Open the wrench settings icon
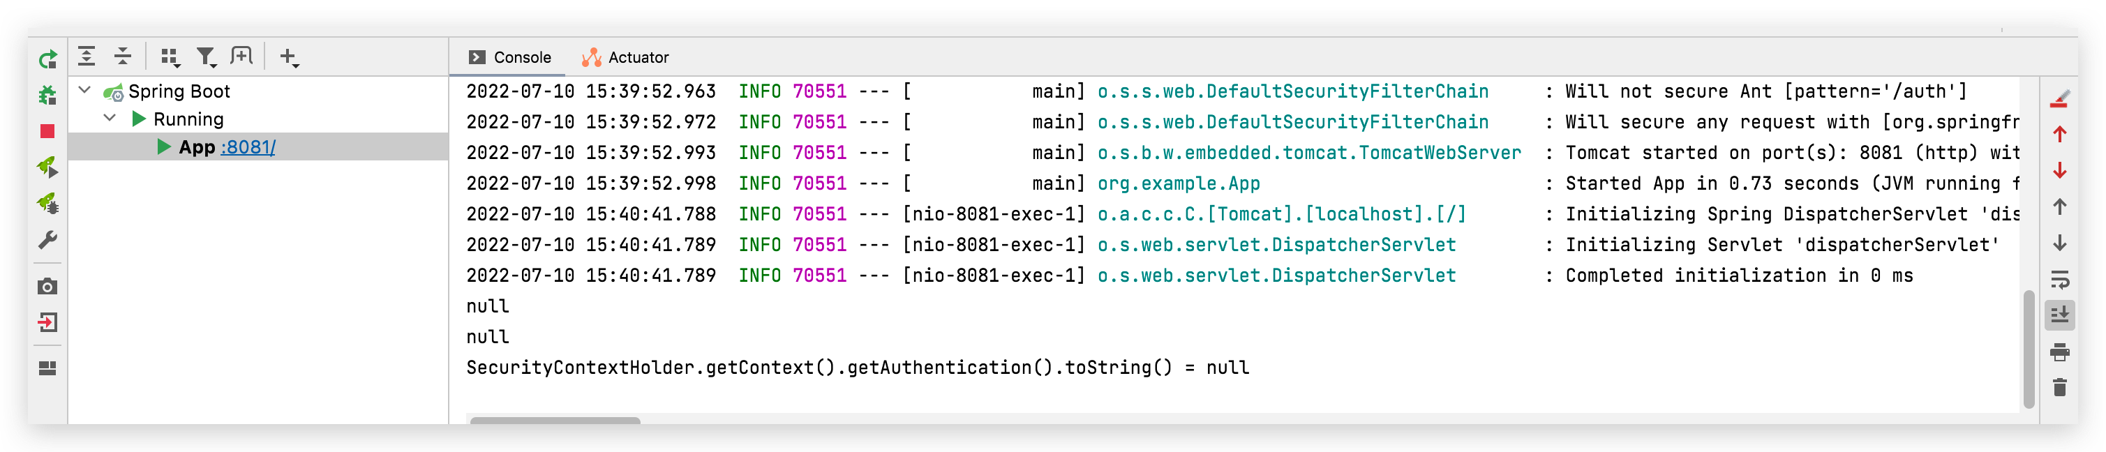The image size is (2106, 452). tap(47, 241)
